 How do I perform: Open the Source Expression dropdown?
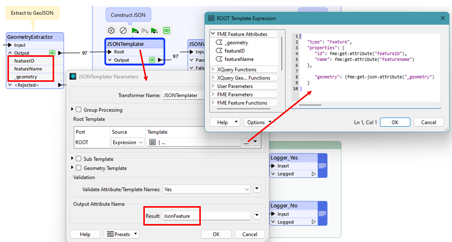coord(128,142)
